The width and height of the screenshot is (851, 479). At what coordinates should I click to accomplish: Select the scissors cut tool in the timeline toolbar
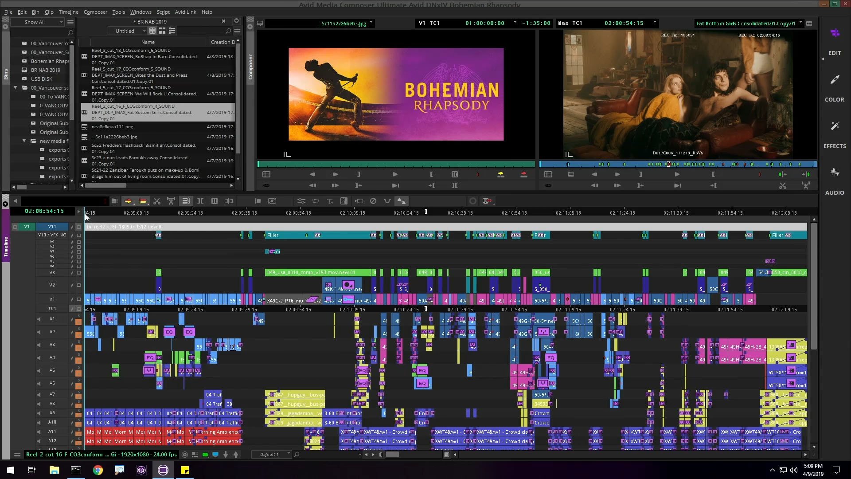tap(157, 201)
